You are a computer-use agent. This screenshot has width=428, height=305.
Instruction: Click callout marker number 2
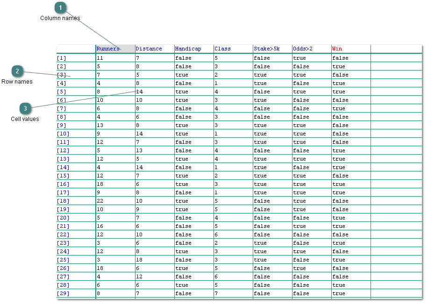(x=17, y=71)
